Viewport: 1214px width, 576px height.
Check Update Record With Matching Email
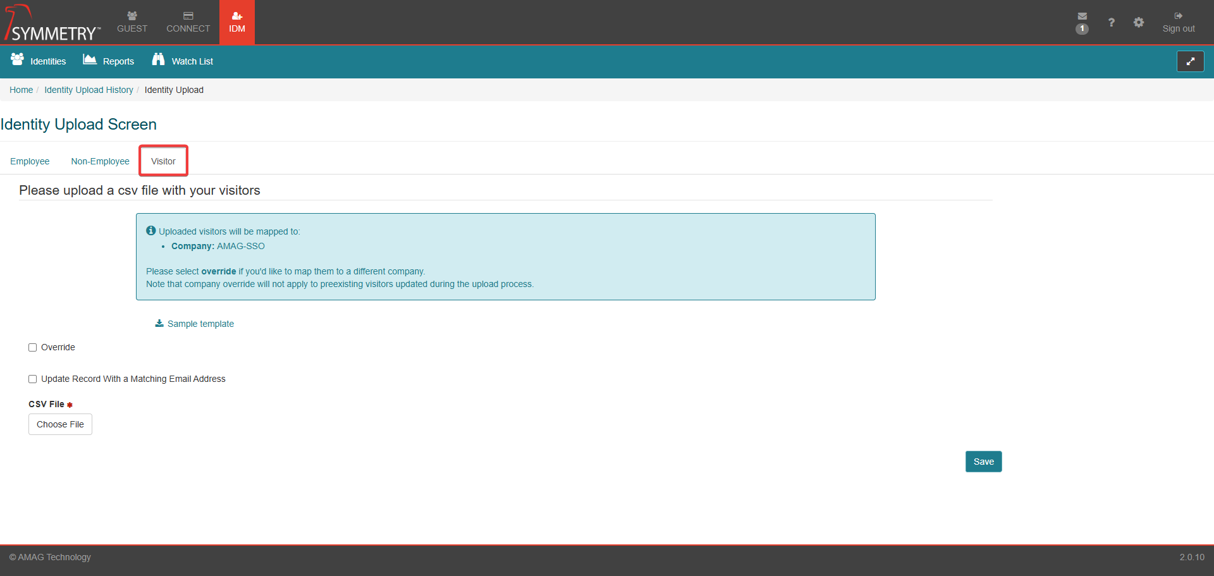[33, 379]
